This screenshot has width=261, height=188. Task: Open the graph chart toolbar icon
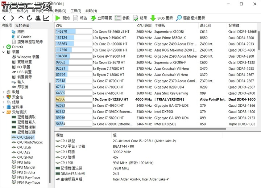click(x=46, y=18)
